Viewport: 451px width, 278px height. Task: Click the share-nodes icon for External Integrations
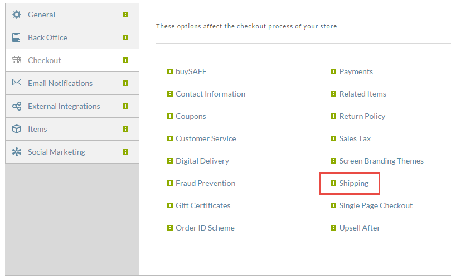(17, 106)
